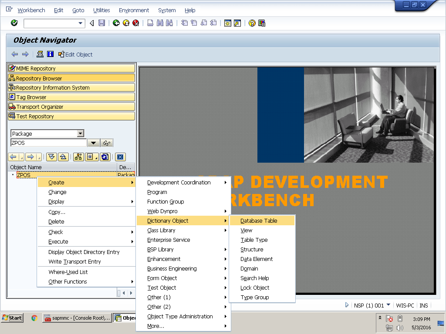Open the NSP system info dropdown arrow
Image resolution: width=446 pixels, height=334 pixels.
pyautogui.click(x=389, y=305)
